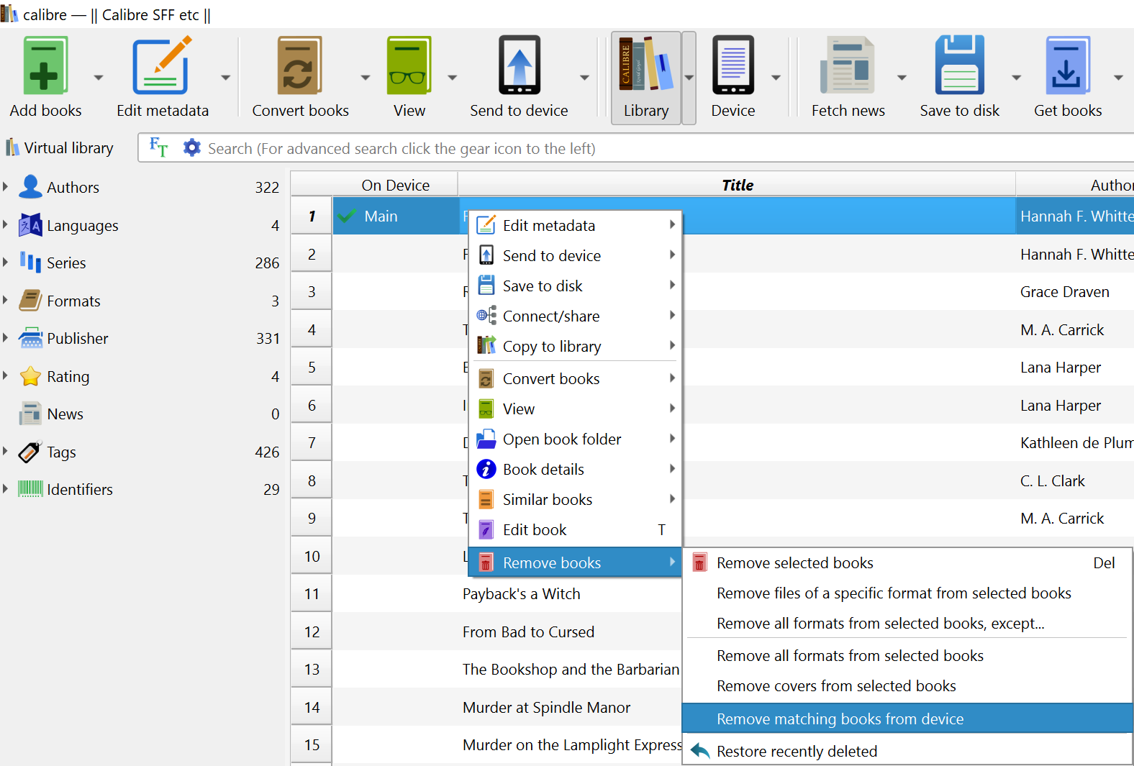The width and height of the screenshot is (1134, 766).
Task: Choose Remove files of a specific format
Action: (907, 593)
